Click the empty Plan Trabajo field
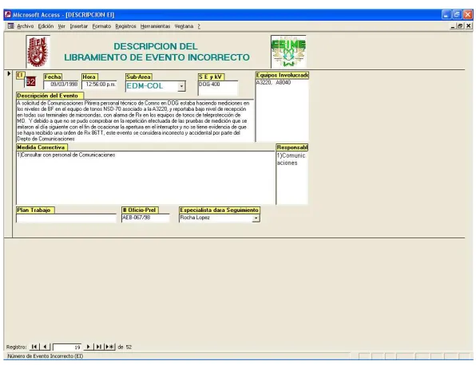This screenshot has height=365, width=476. pyautogui.click(x=66, y=218)
